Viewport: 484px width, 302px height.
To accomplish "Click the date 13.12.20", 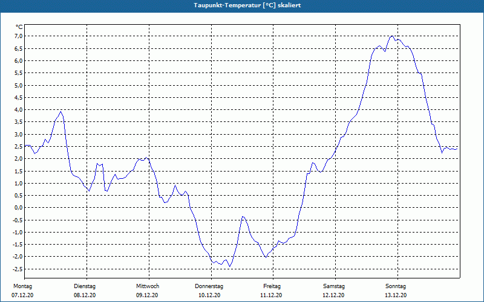I will pos(396,295).
